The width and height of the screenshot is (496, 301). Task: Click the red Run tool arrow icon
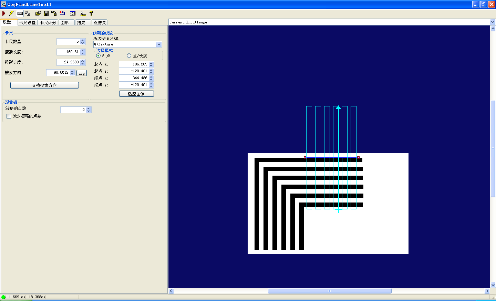pos(4,13)
